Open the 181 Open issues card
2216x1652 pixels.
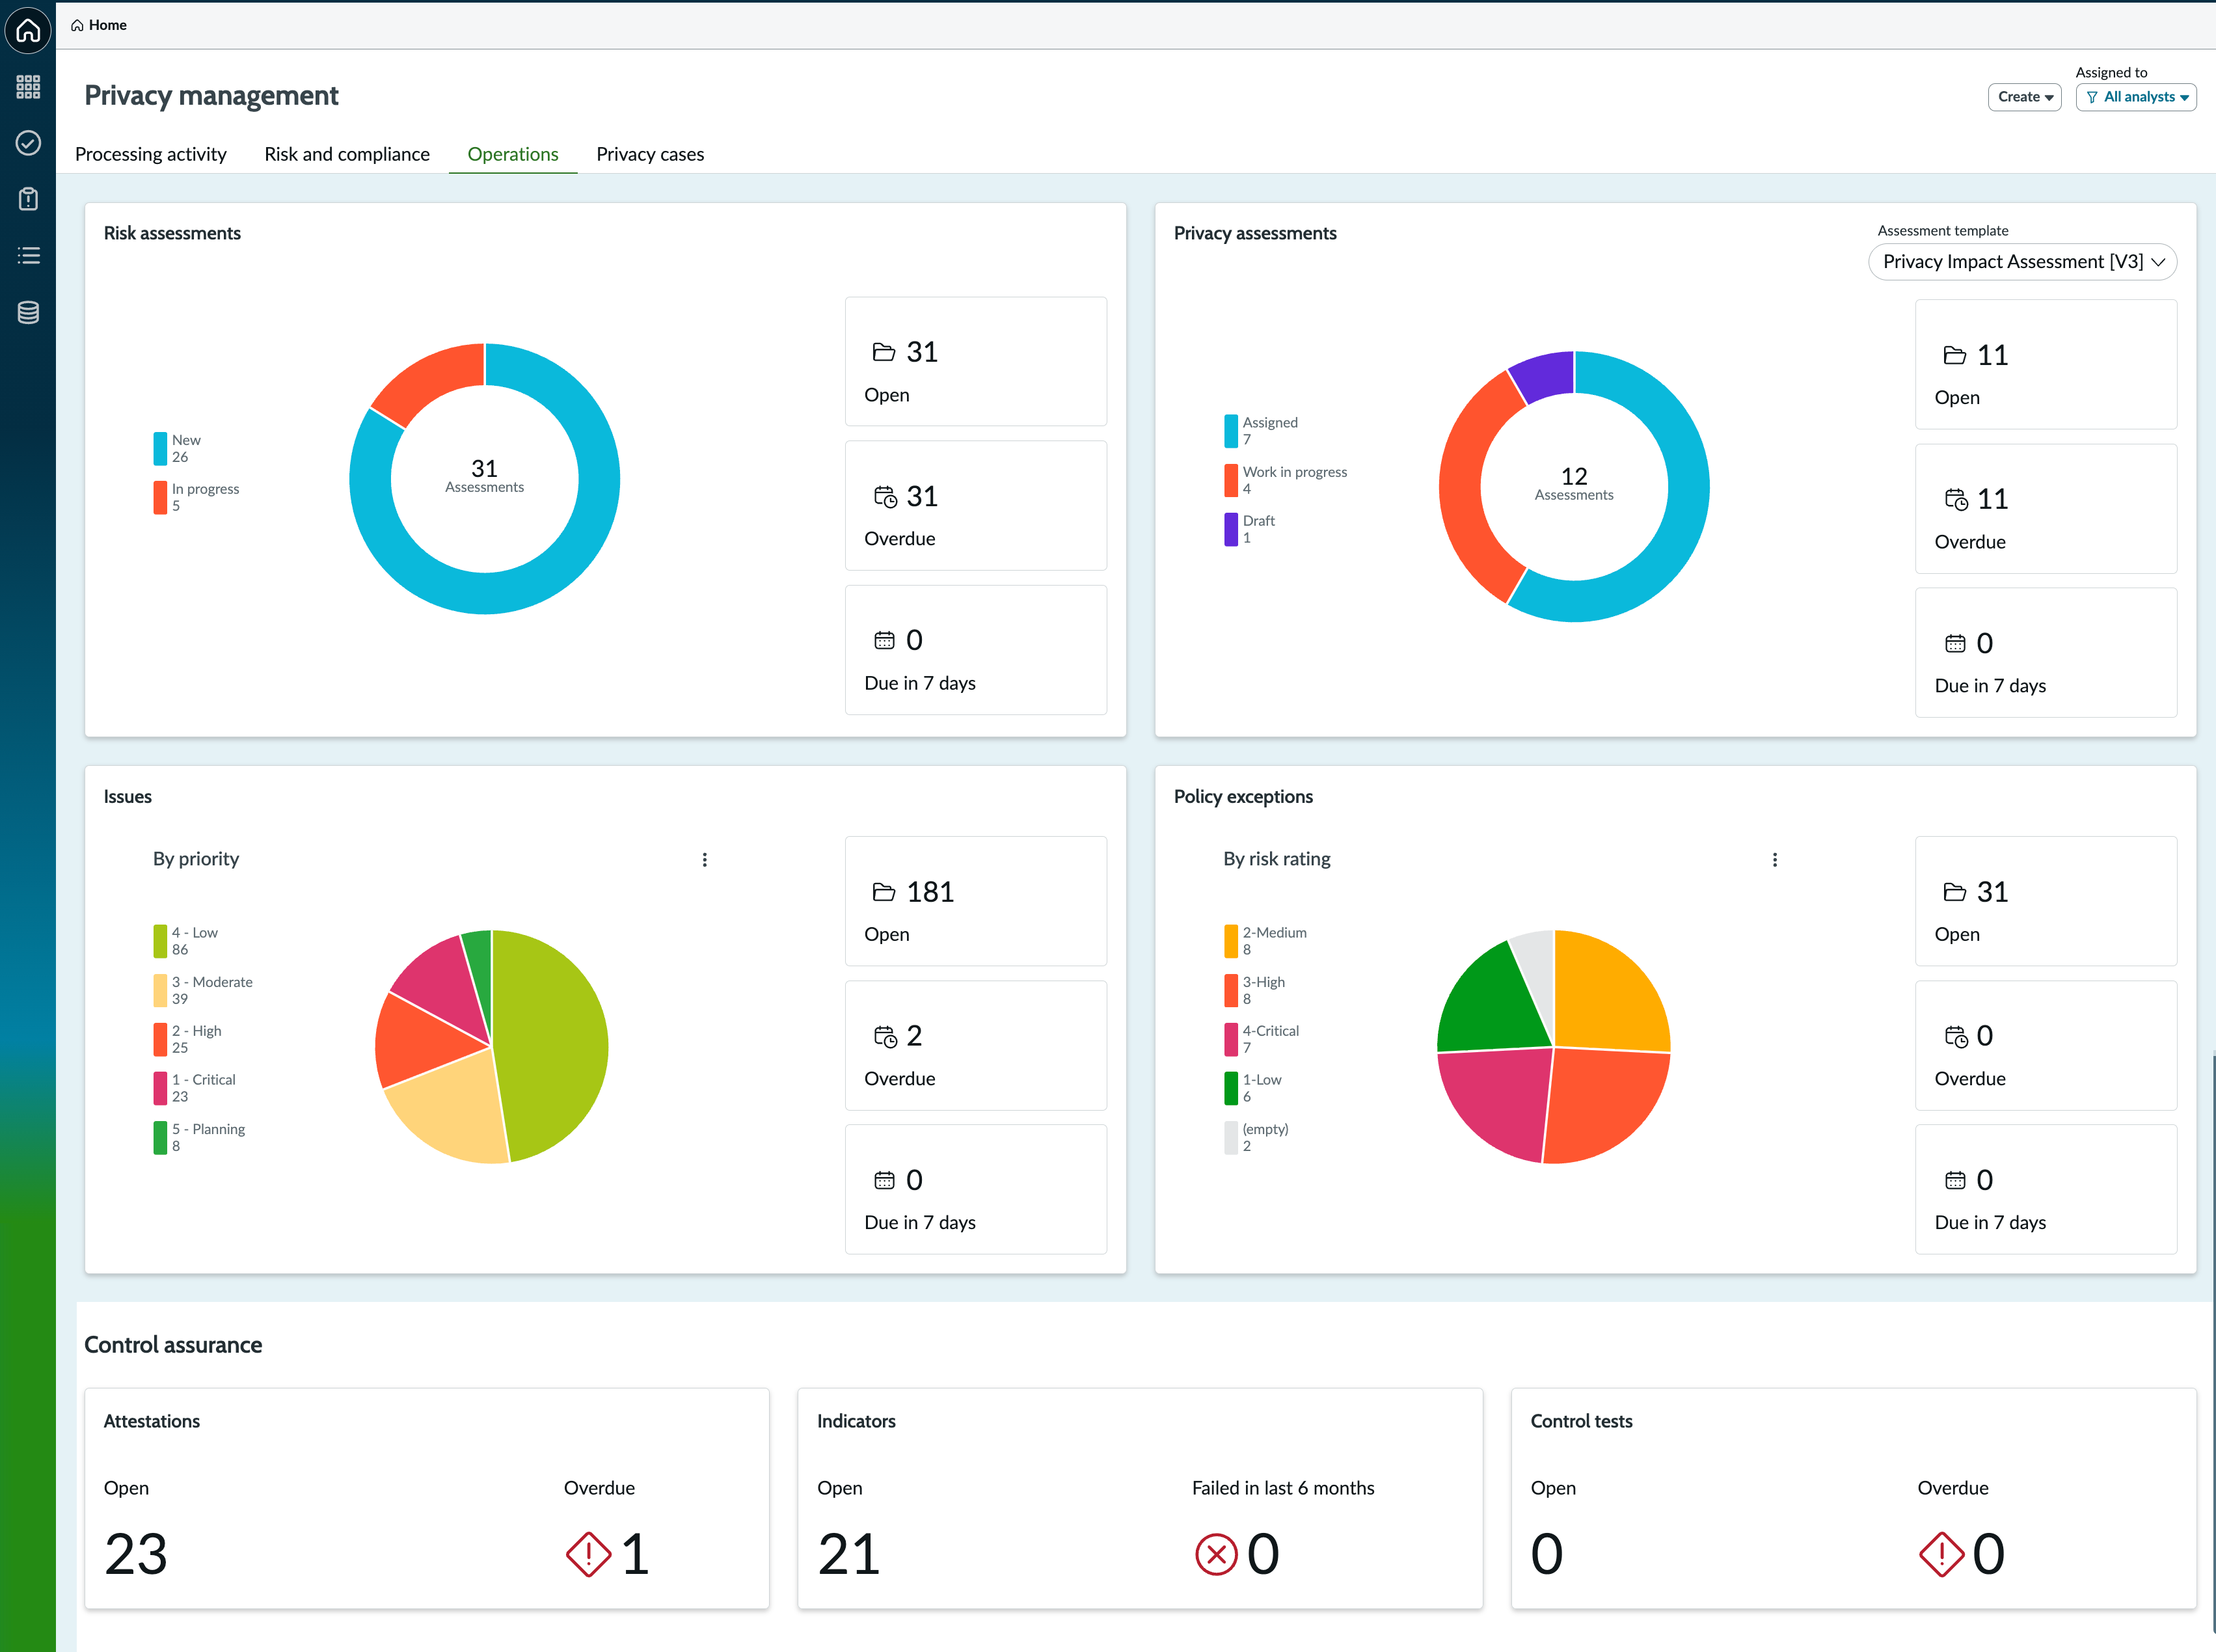pos(976,901)
